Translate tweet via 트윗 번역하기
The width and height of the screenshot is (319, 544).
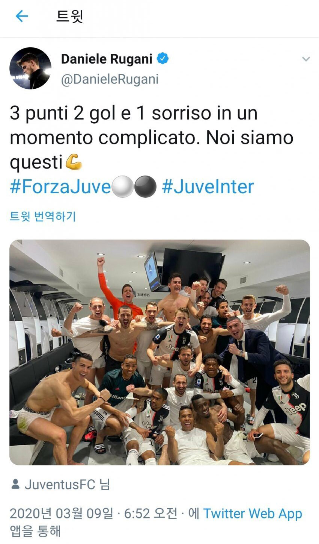pos(43,216)
